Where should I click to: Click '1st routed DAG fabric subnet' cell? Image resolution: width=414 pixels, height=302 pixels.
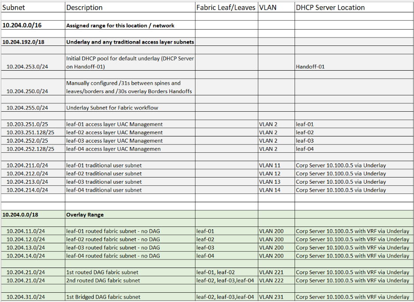[130, 272]
